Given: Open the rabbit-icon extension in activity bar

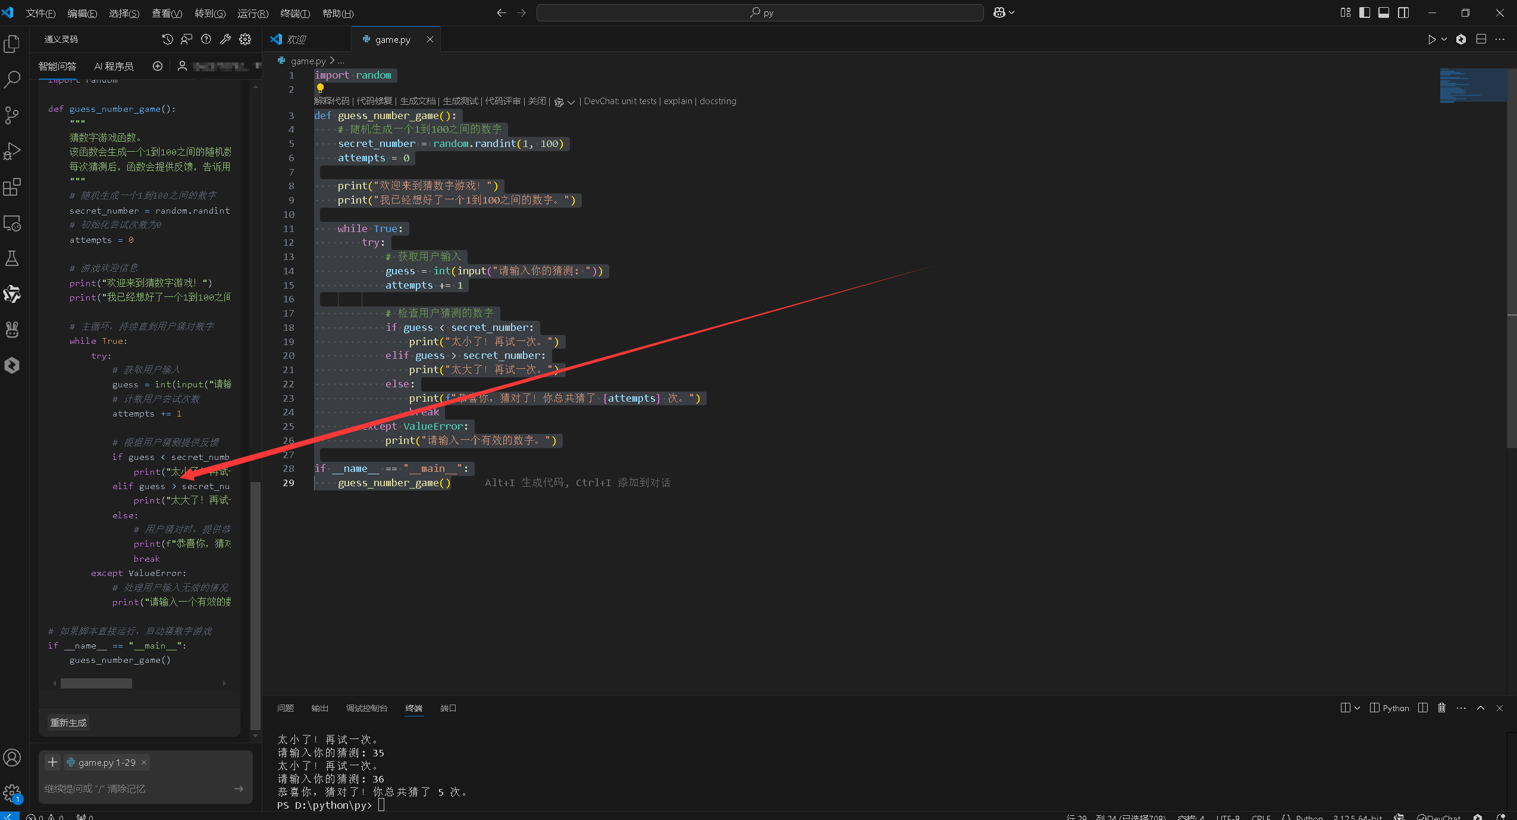Looking at the screenshot, I should [12, 329].
